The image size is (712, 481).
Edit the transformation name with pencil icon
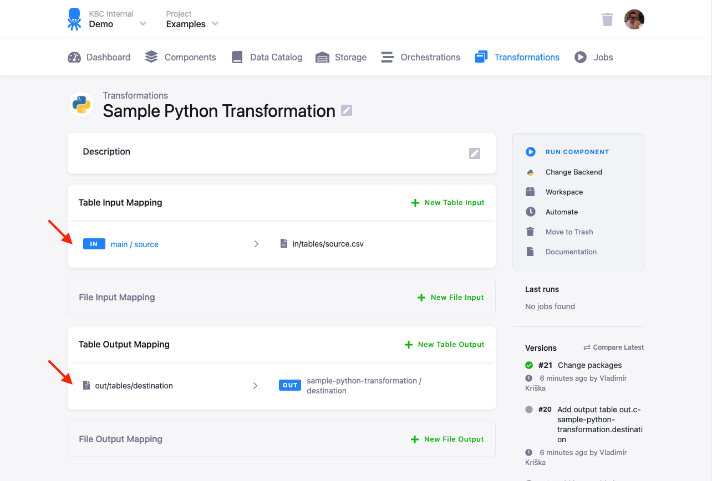(x=347, y=110)
